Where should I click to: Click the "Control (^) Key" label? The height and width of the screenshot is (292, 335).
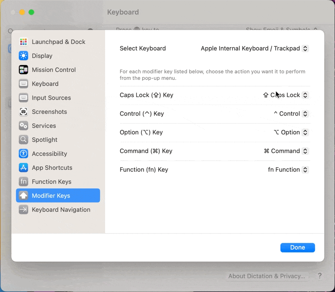[x=142, y=113]
